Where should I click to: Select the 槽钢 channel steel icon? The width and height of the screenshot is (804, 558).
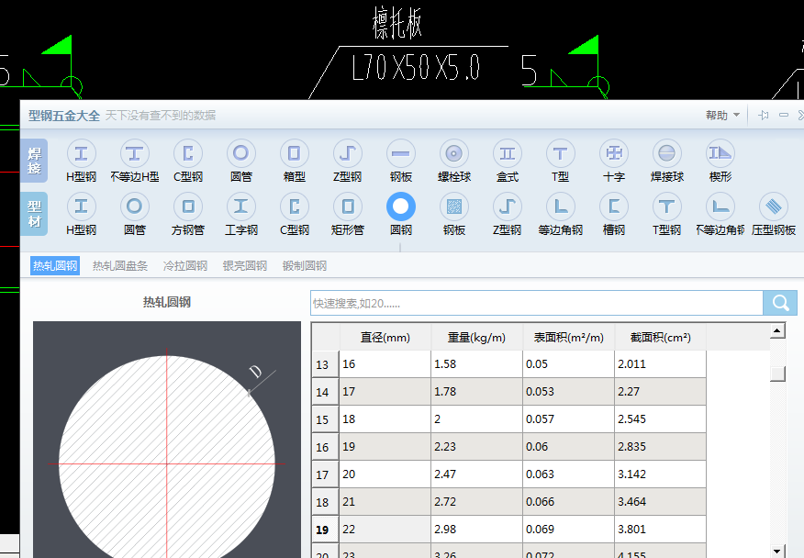[614, 206]
